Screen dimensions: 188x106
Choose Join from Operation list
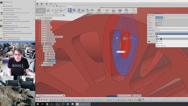pos(172,36)
